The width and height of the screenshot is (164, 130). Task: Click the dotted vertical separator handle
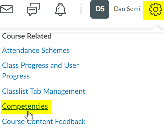81,9
